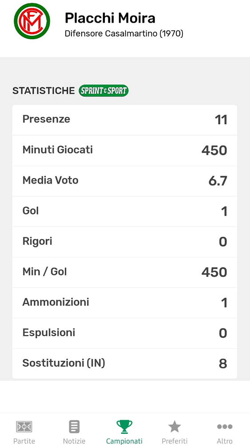Screen dimensions: 250x445
Task: Tap the Sostituzioni (IN) row
Action: pyautogui.click(x=125, y=364)
